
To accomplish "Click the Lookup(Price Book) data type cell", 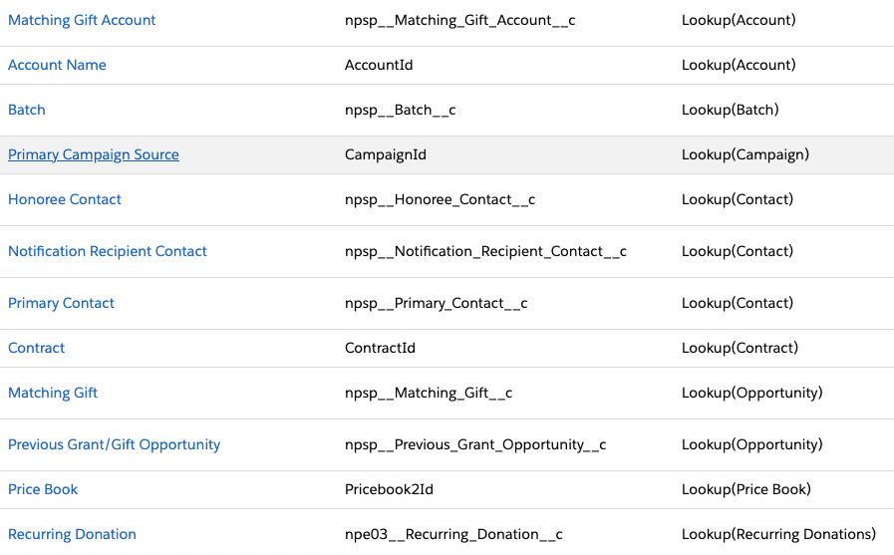I will tap(746, 489).
